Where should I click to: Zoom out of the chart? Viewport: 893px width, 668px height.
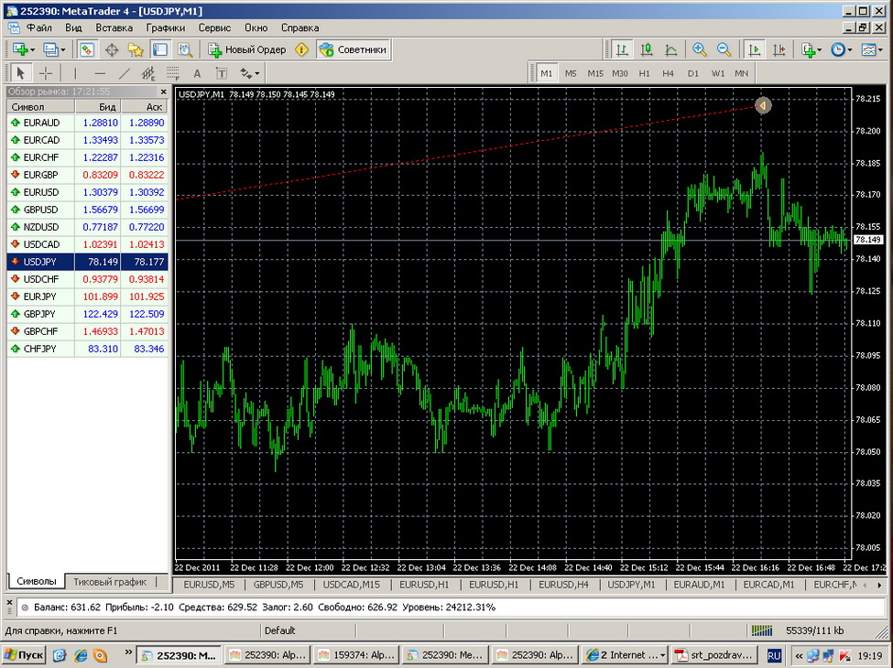(724, 49)
